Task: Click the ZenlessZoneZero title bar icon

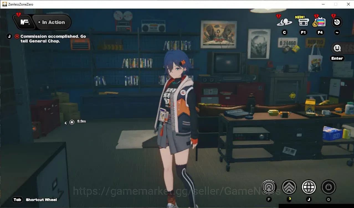Action: 5,4
